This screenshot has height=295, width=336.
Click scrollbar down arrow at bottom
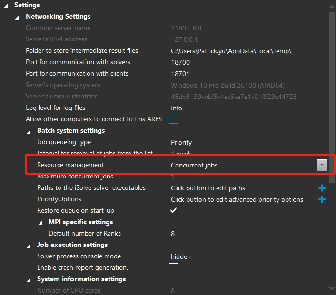coord(332,288)
